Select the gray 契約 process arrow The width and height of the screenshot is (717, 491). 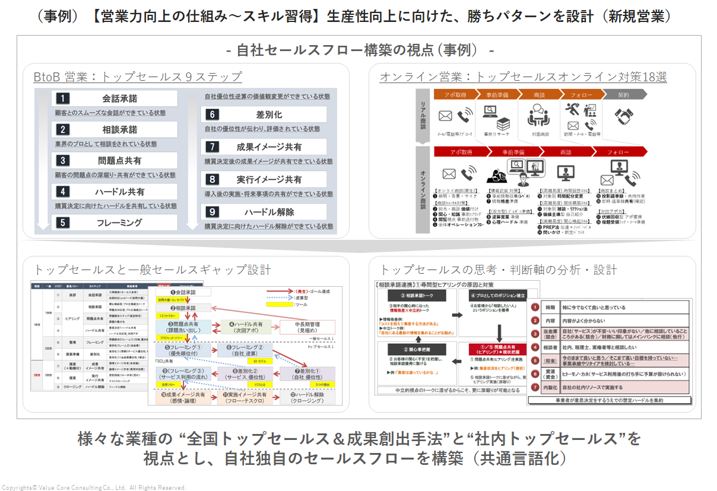point(623,94)
